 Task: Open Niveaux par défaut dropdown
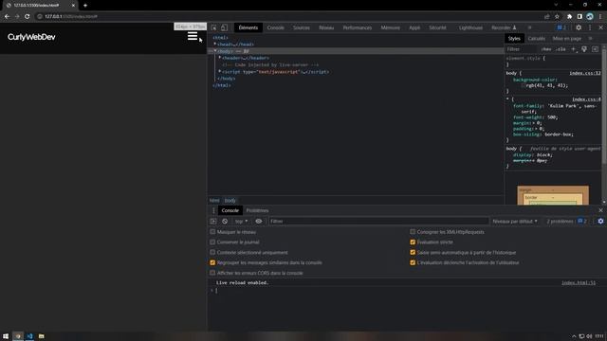click(515, 221)
